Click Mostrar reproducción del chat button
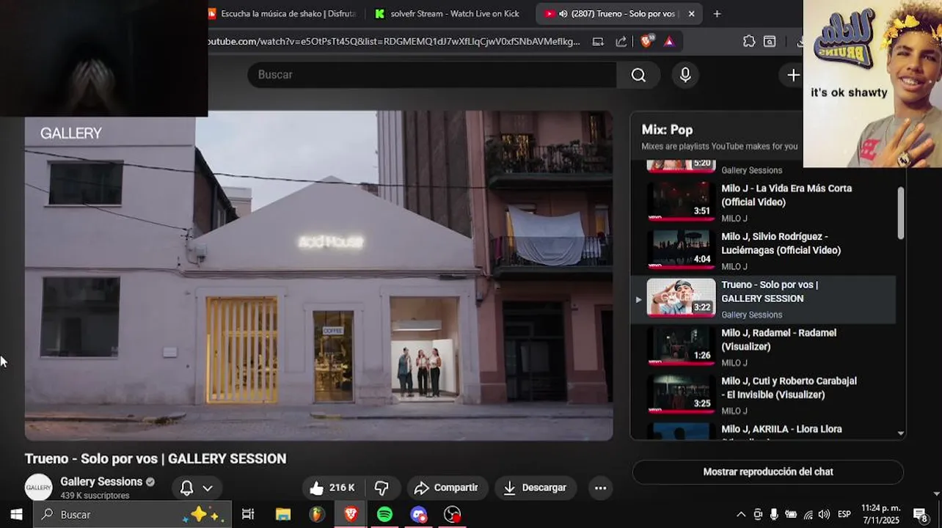 tap(768, 472)
